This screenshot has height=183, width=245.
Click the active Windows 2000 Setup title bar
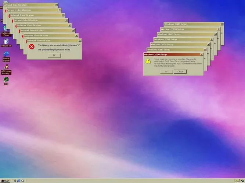173,55
